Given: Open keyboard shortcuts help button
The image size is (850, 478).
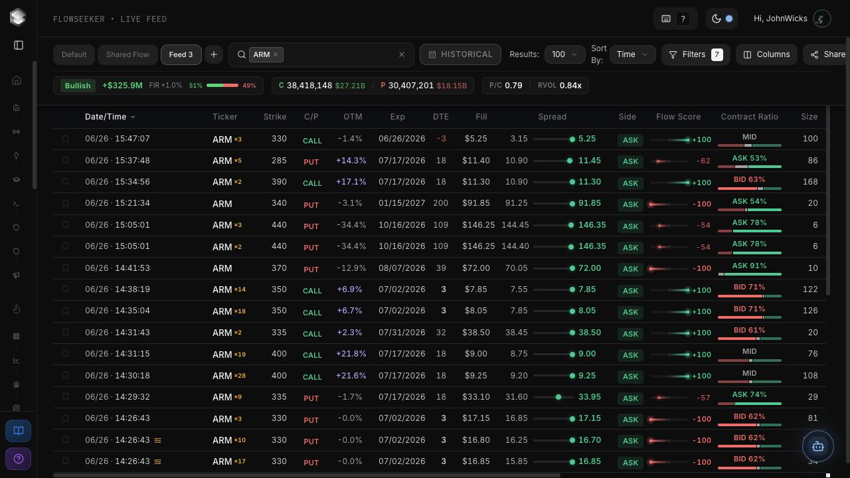Looking at the screenshot, I should click(x=675, y=19).
